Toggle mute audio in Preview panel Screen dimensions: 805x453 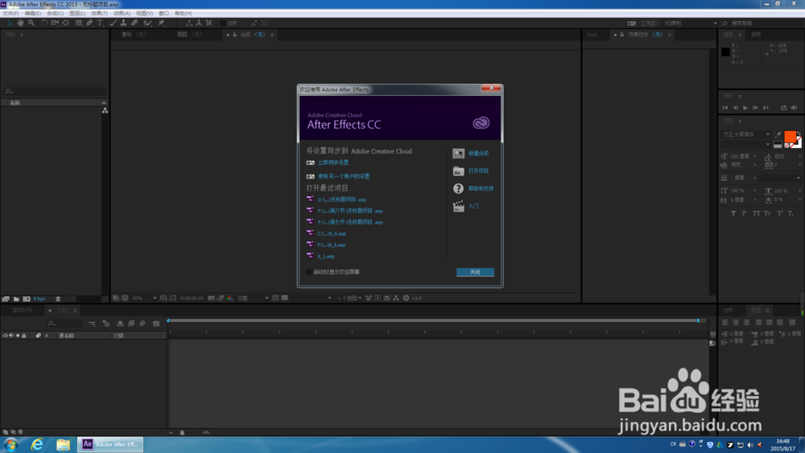coord(794,108)
